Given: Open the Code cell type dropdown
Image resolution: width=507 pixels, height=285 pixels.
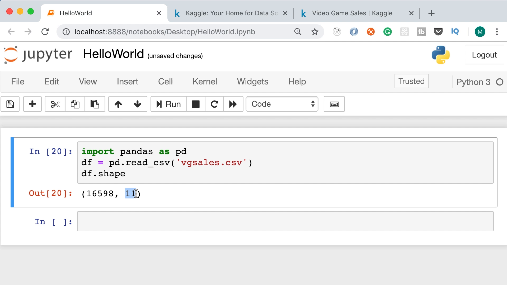Looking at the screenshot, I should click(282, 104).
